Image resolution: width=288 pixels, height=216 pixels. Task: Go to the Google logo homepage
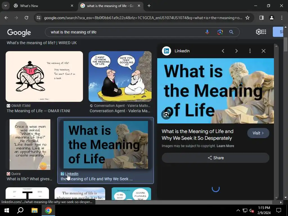[19, 33]
